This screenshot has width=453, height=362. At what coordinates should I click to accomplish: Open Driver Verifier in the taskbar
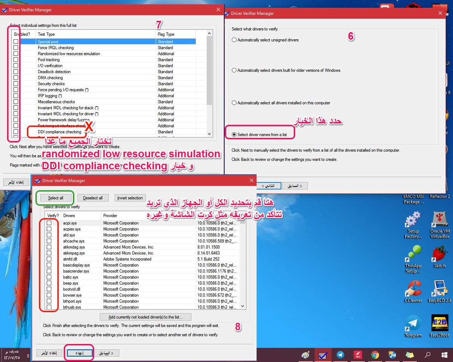point(323,355)
